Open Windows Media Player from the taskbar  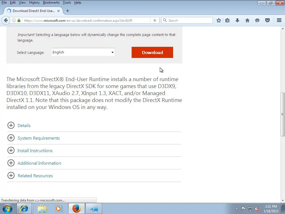59,208
